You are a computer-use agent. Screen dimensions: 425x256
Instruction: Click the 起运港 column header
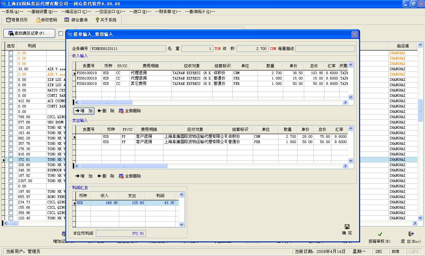coord(403,46)
